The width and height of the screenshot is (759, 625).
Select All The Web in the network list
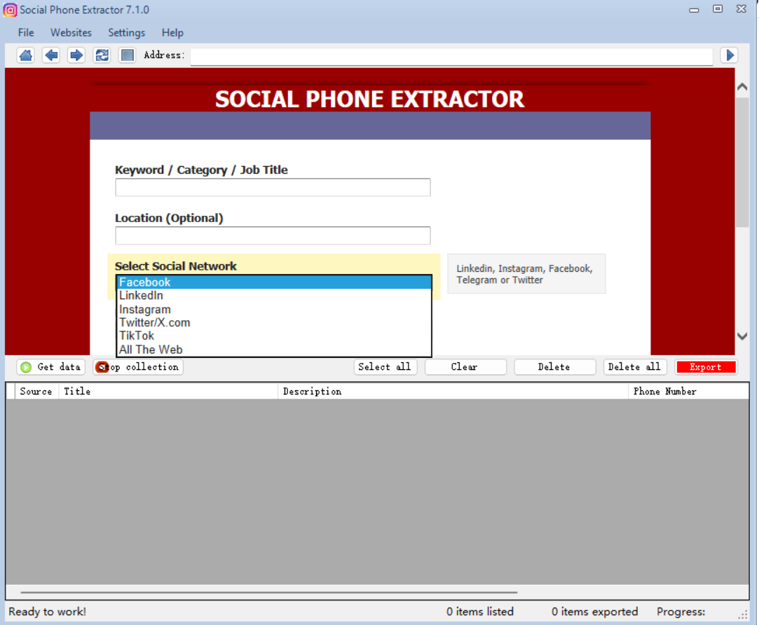point(275,350)
